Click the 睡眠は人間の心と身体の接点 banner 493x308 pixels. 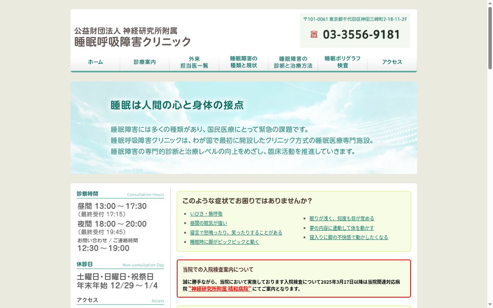[x=244, y=128]
